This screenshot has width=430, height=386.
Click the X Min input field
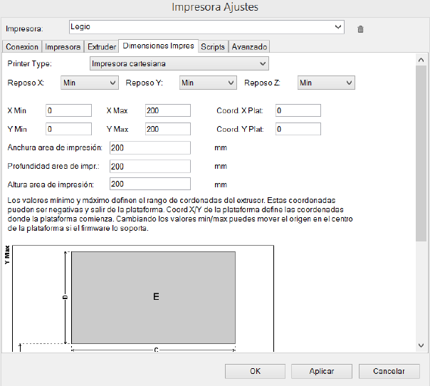69,110
